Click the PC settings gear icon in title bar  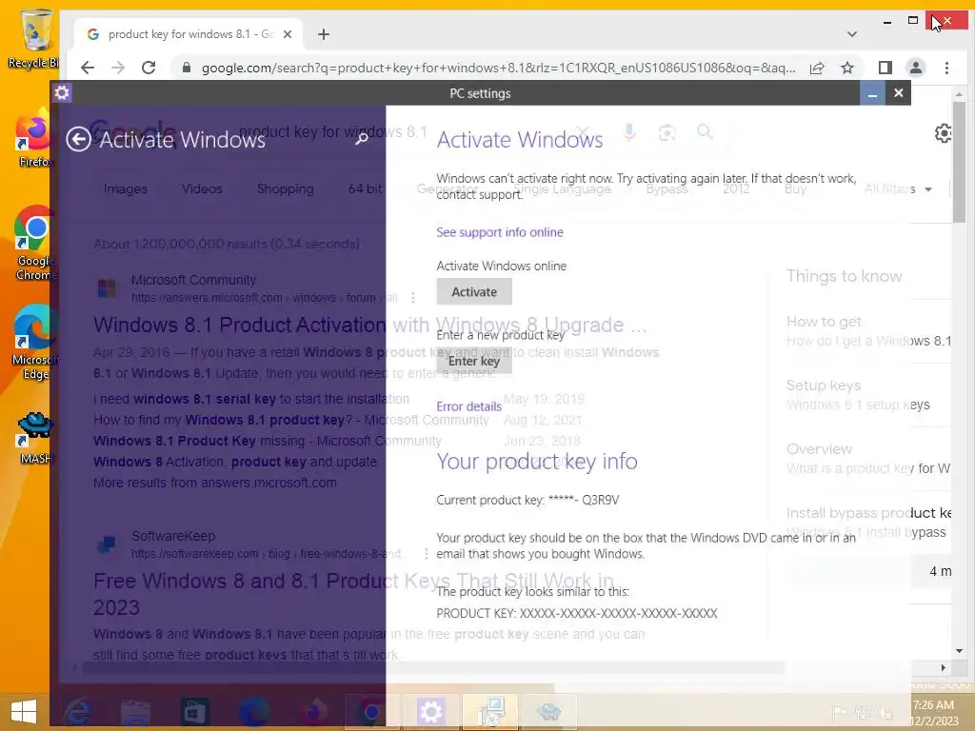pyautogui.click(x=62, y=93)
